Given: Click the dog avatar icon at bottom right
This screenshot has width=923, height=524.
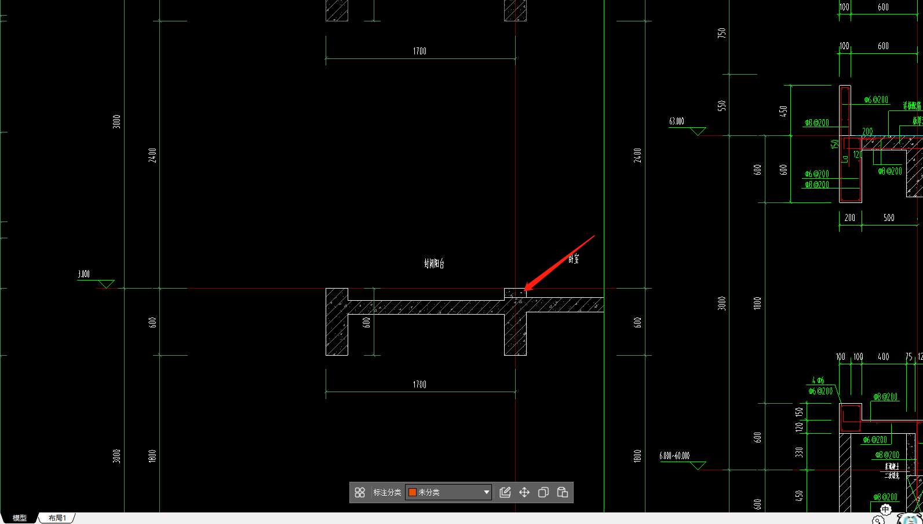Looking at the screenshot, I should point(910,518).
